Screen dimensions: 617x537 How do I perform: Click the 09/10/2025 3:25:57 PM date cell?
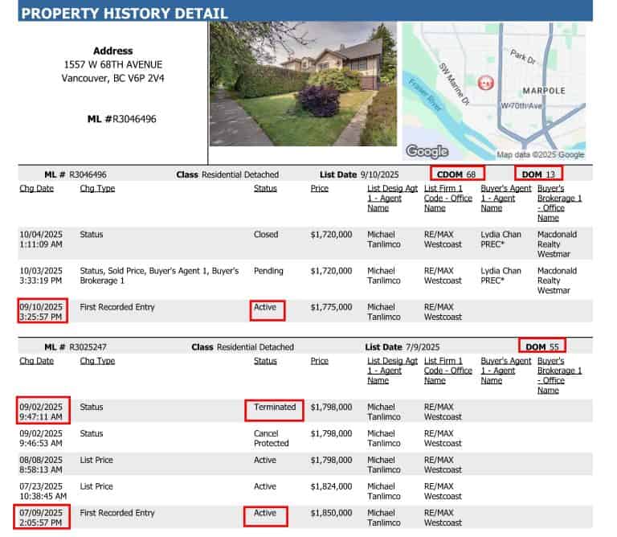41,312
